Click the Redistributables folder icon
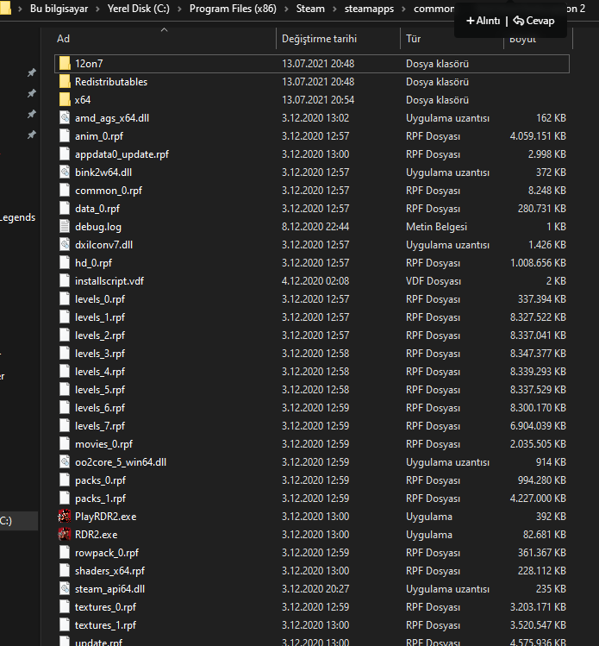Screen dimensions: 599x646 coord(65,82)
